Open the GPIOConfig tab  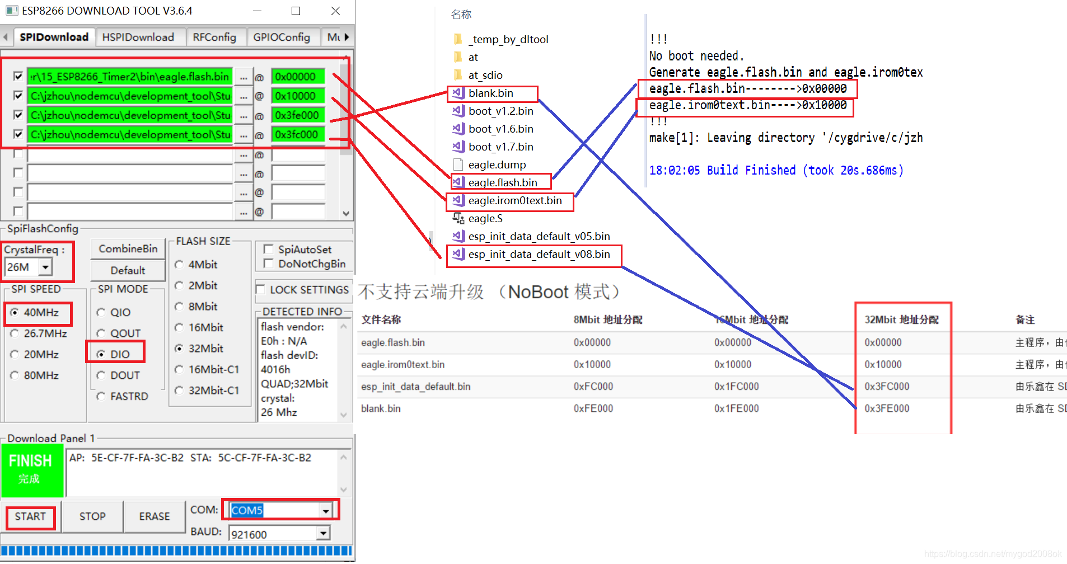282,37
